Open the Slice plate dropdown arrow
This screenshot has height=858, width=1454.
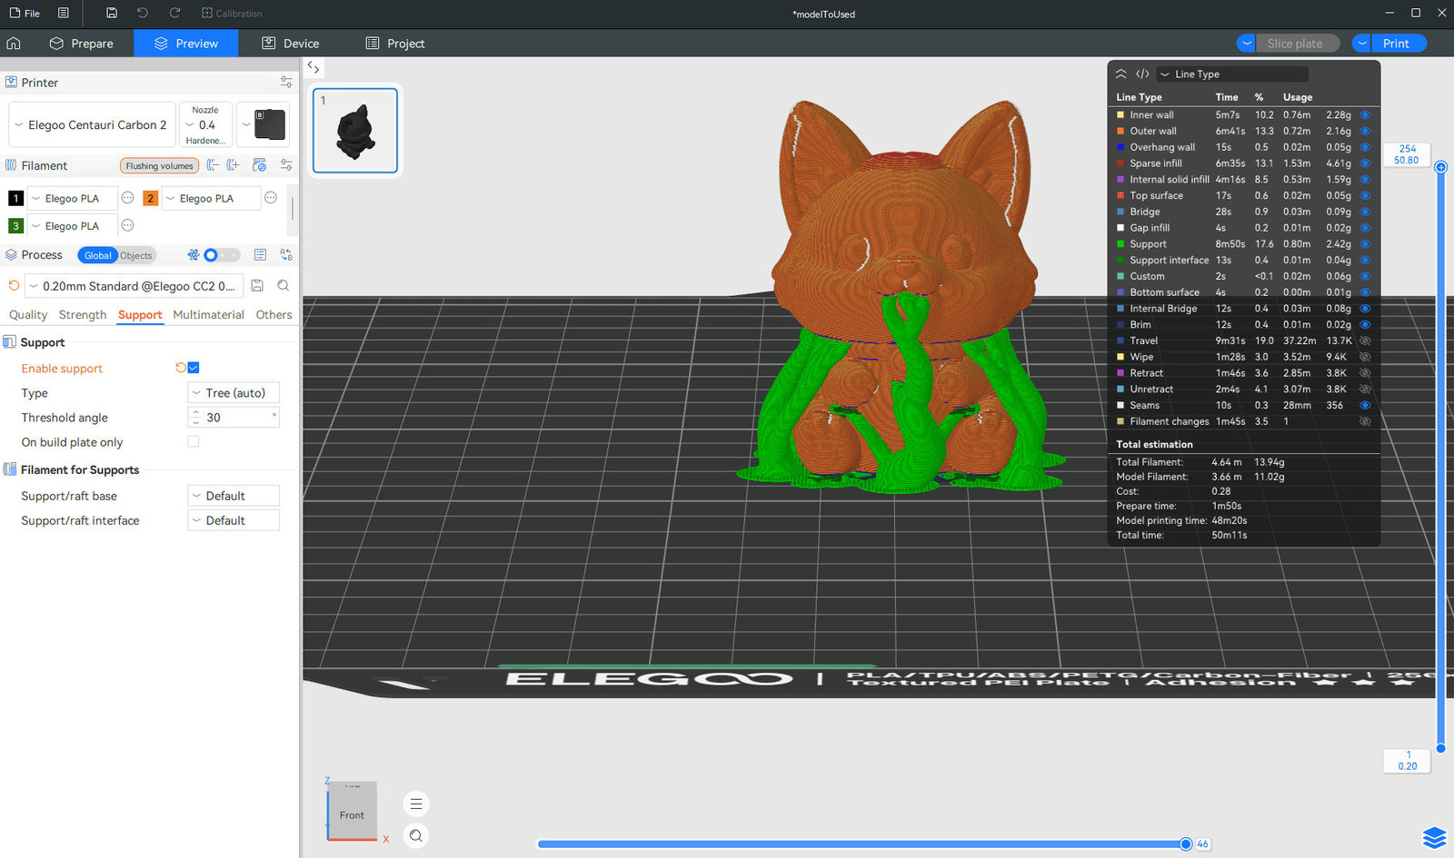pos(1248,44)
